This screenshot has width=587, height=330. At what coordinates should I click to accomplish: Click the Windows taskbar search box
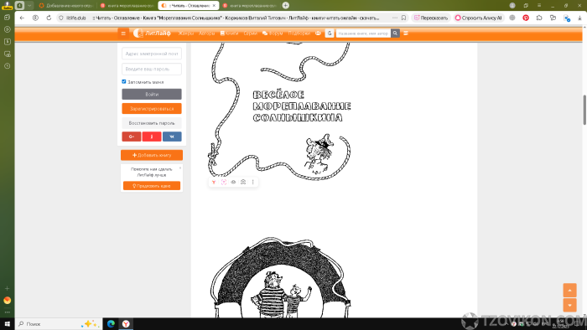click(x=59, y=323)
